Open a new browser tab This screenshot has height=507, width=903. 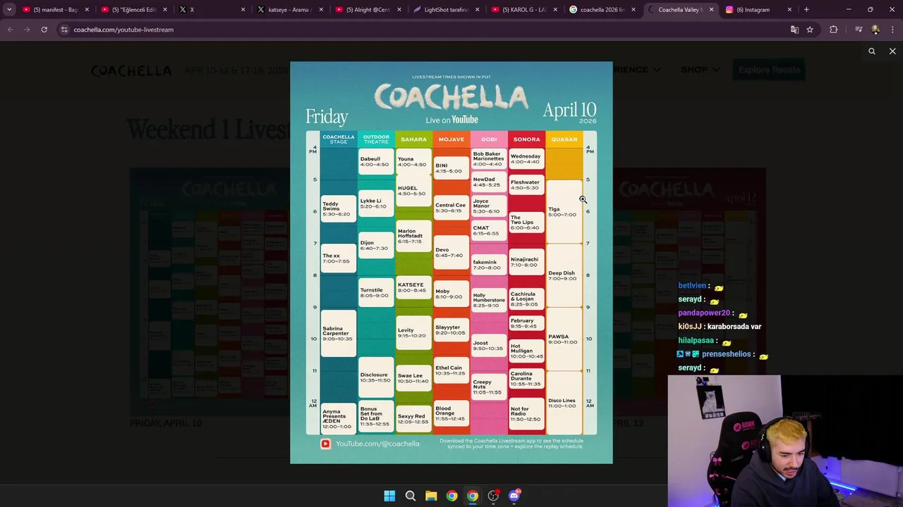806,10
